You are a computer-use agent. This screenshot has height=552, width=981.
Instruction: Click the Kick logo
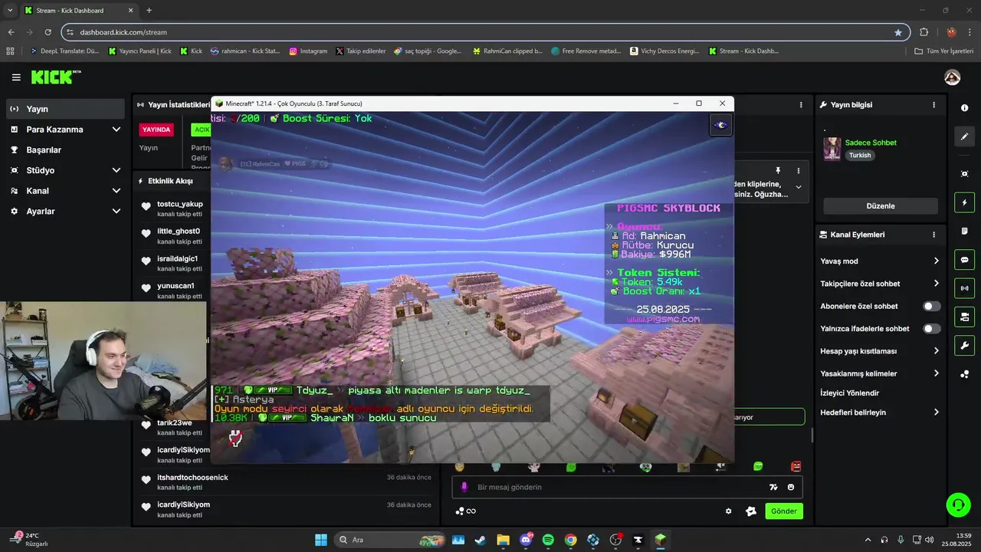[55, 77]
